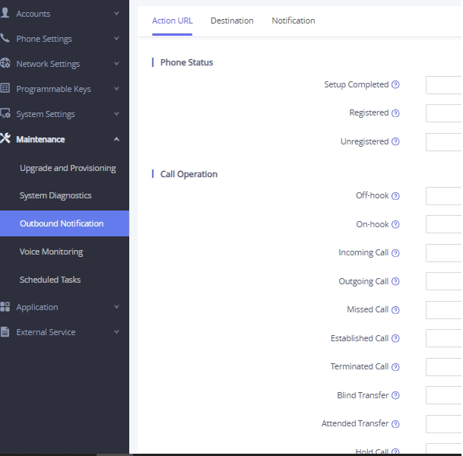
Task: Go to System Diagnostics
Action: 55,195
